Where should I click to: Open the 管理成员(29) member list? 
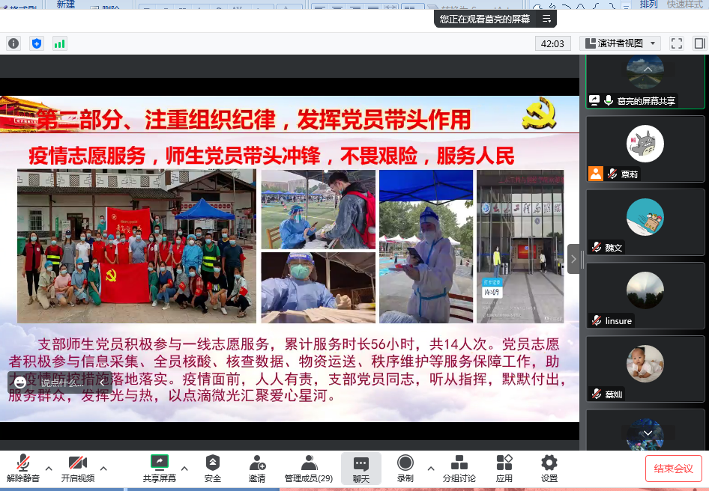click(x=309, y=469)
